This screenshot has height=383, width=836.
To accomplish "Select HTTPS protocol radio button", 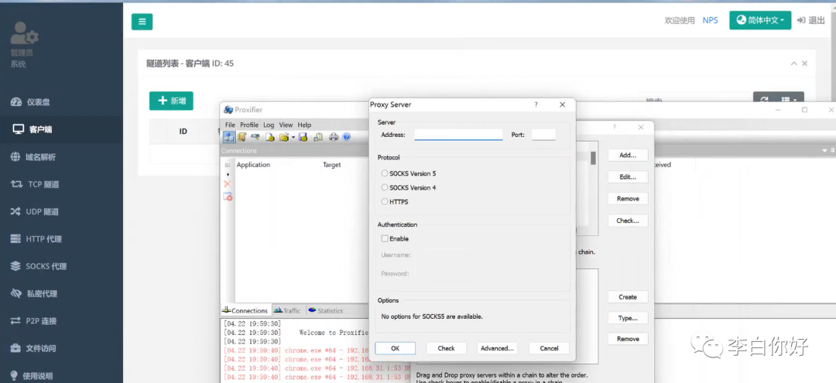I will [395, 202].
